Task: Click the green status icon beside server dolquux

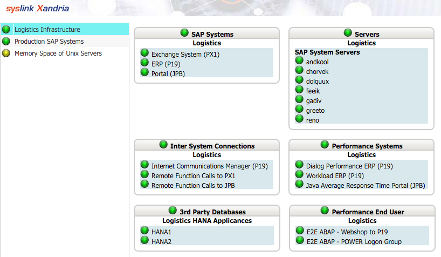Action: (x=299, y=80)
